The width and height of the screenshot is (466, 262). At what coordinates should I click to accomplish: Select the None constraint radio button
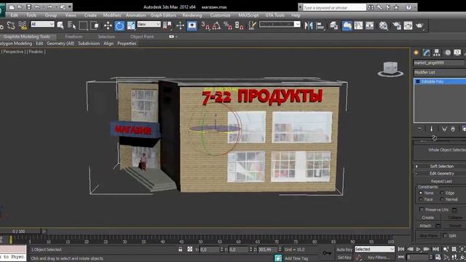421,193
